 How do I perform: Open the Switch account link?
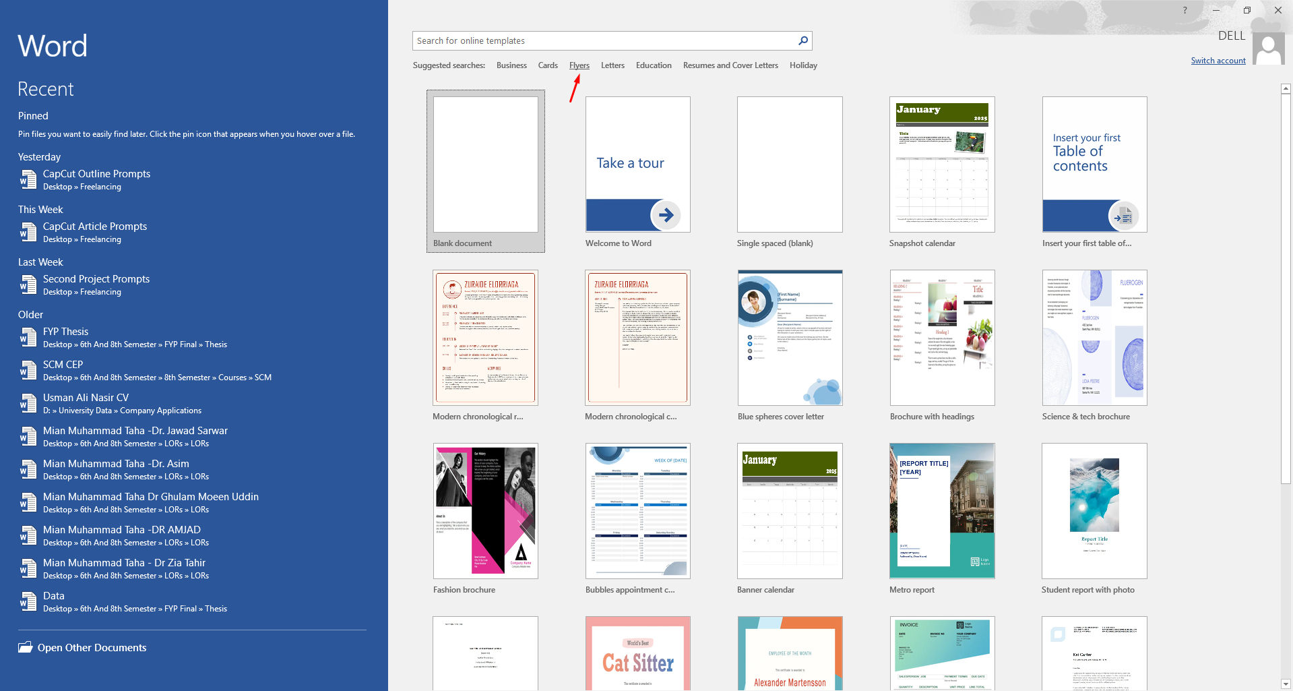[x=1218, y=60]
